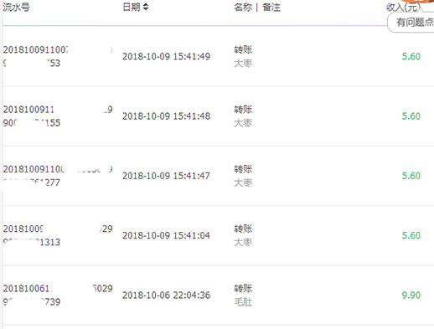This screenshot has width=434, height=329.
Task: Click the 大枣 remark in first row
Action: pyautogui.click(x=243, y=64)
